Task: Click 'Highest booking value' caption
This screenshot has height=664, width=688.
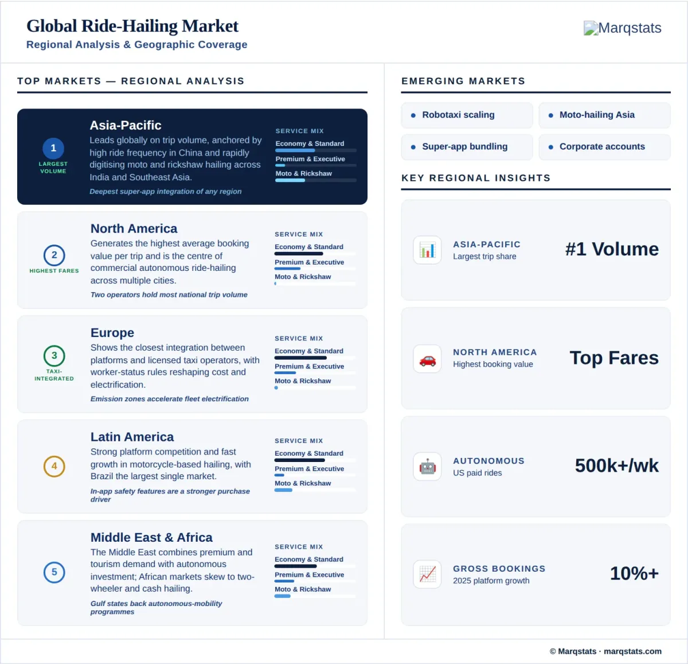Action: tap(493, 364)
